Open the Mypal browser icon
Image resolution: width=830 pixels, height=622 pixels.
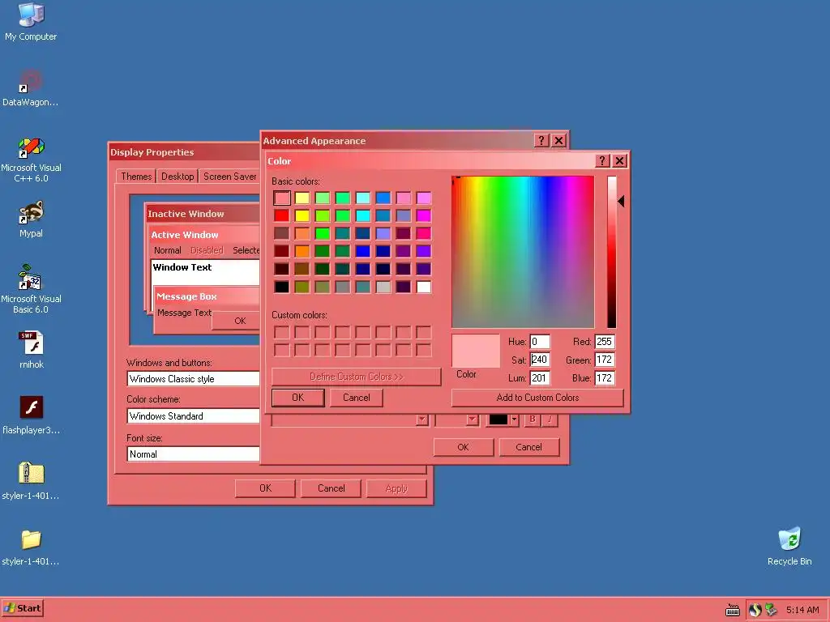[31, 213]
